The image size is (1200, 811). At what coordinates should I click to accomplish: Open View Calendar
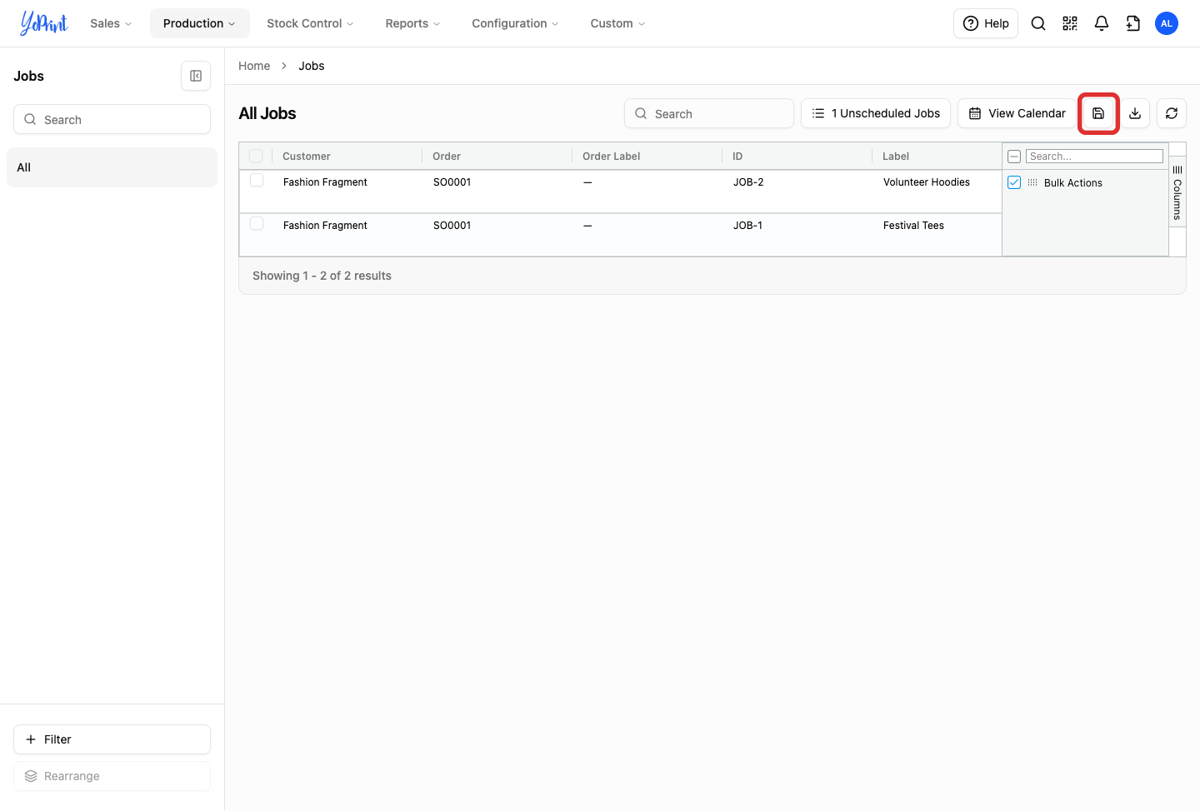pyautogui.click(x=1017, y=113)
